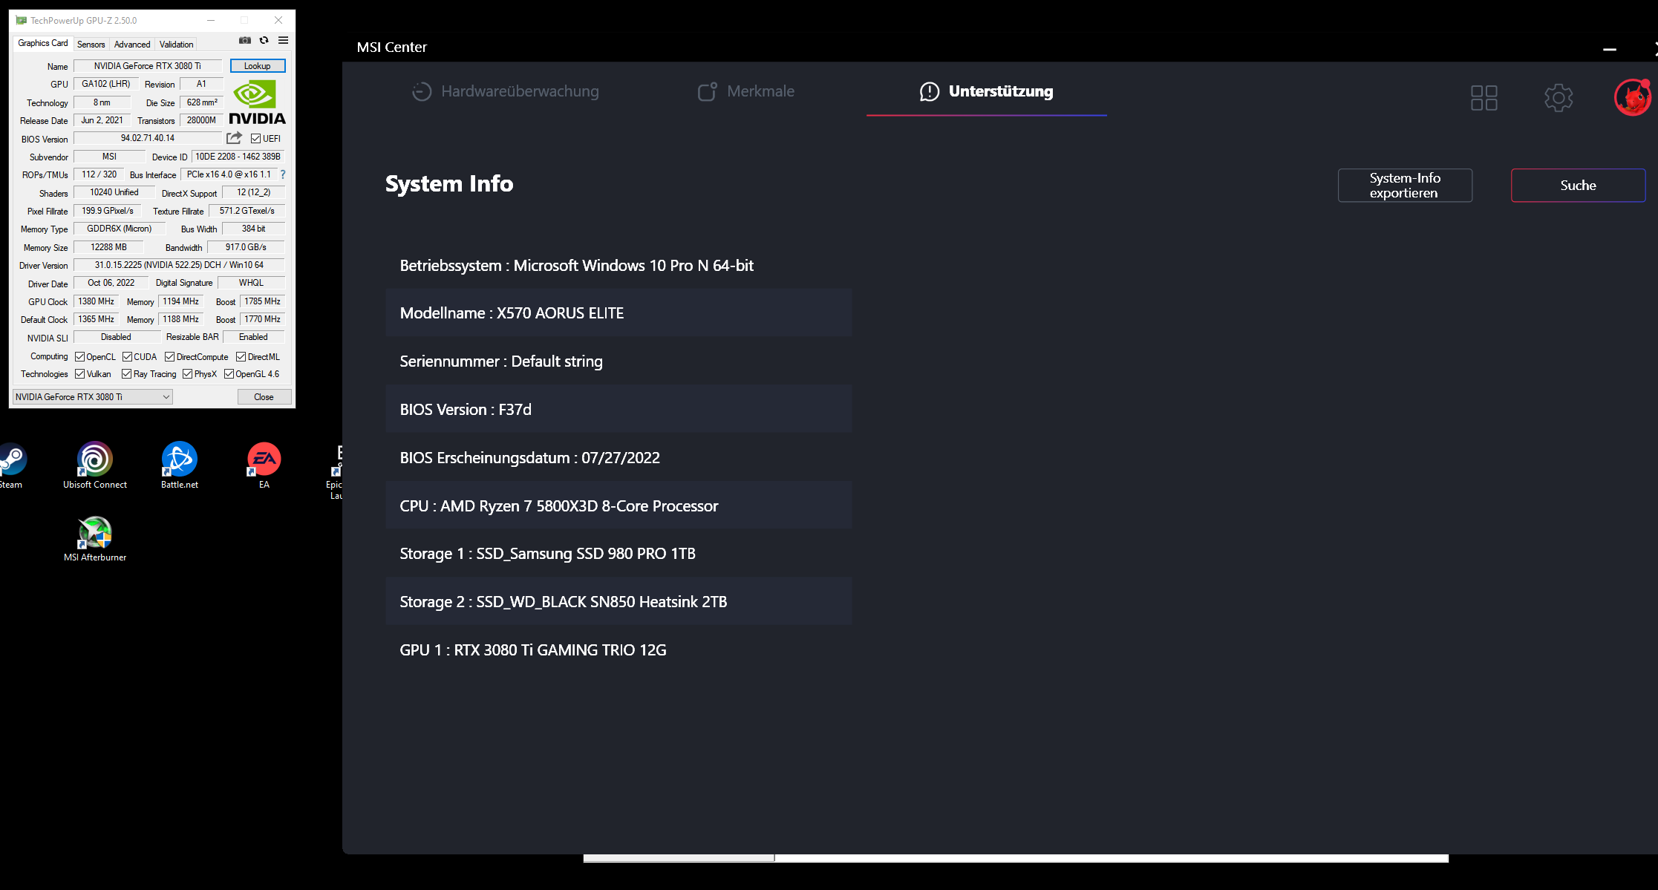The image size is (1658, 890).
Task: Click the BIOS export share icon
Action: pyautogui.click(x=234, y=138)
